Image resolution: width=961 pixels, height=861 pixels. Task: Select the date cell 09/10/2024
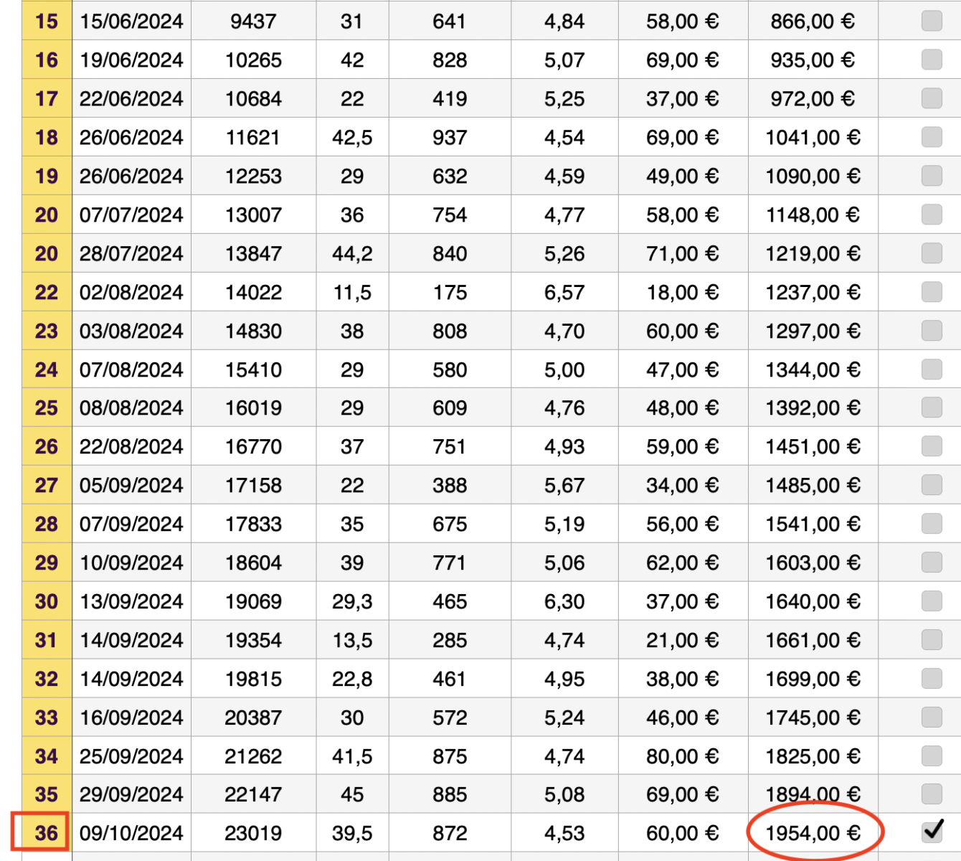pos(131,832)
